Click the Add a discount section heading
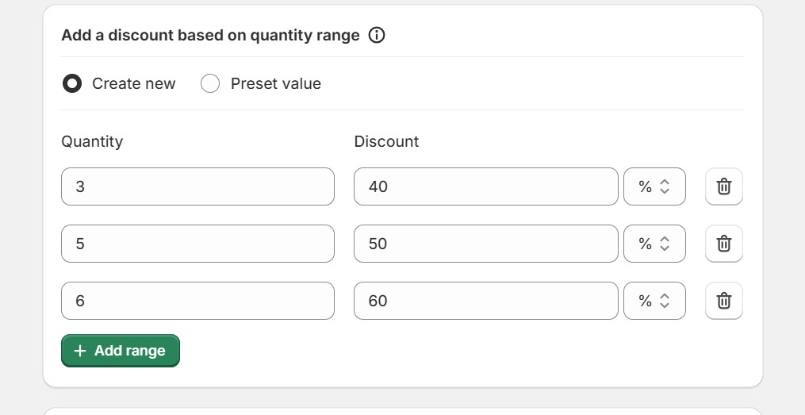The height and width of the screenshot is (415, 805). pyautogui.click(x=210, y=35)
